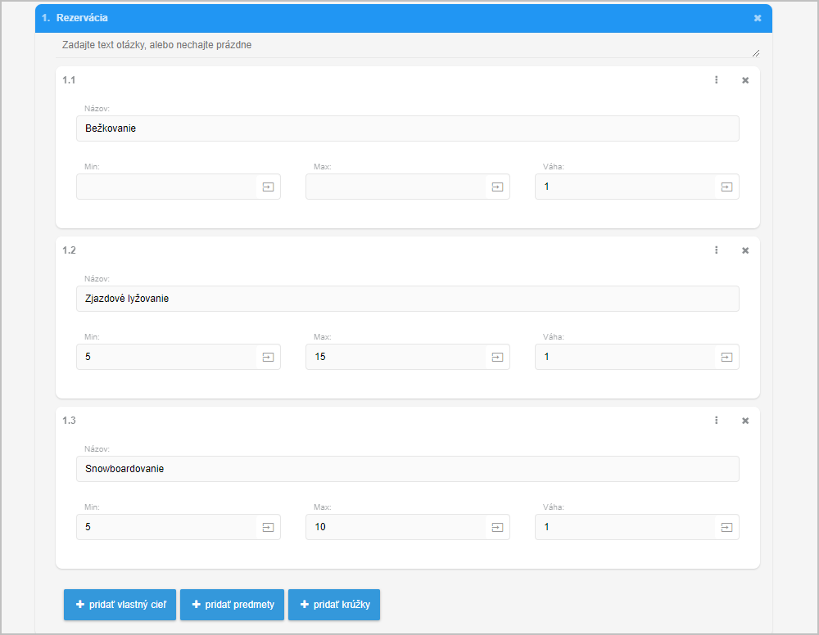Remove item 1.1 Bežkovanie with the X icon
The height and width of the screenshot is (635, 819).
[745, 80]
